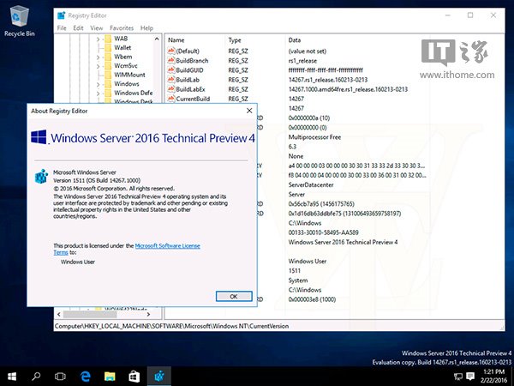Expand the Windows Defe tree node
This screenshot has width=514, height=386.
[98, 93]
